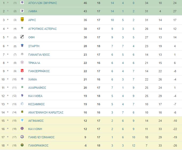Click the ΑΝΑΓΕΝΝΗΣΗ ΚΑΡΔΙΤΣΑΣ club crest
Screen dimensions: 182x150
[x=22, y=112]
